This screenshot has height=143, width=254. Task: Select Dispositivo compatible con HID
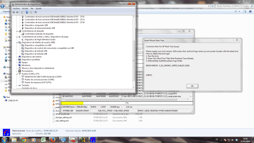[x=38, y=45]
